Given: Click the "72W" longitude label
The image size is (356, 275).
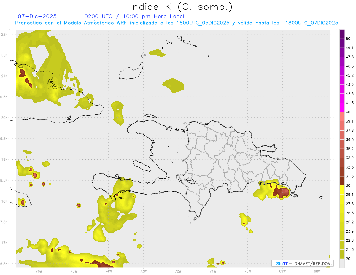Looking at the screenshot, I should coord(178,271).
